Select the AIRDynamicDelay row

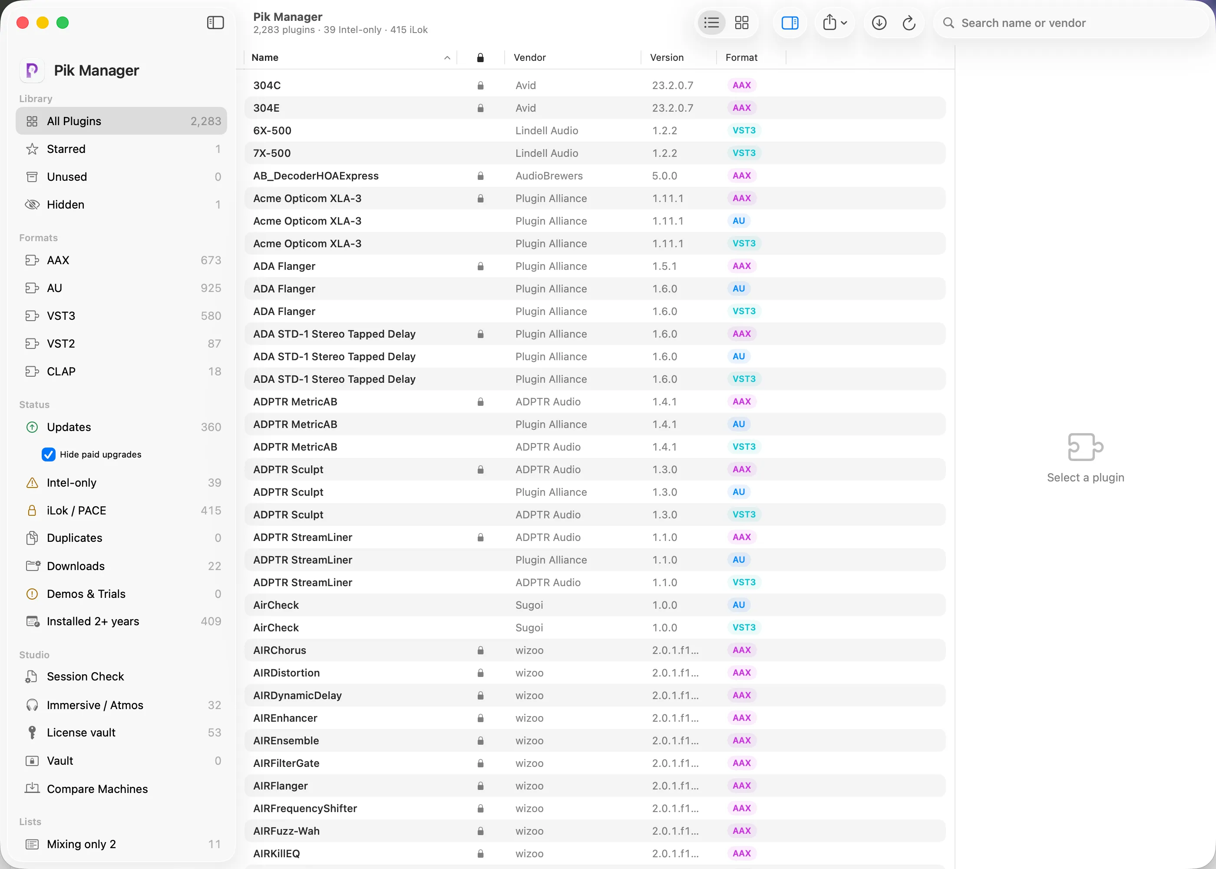pyautogui.click(x=595, y=696)
